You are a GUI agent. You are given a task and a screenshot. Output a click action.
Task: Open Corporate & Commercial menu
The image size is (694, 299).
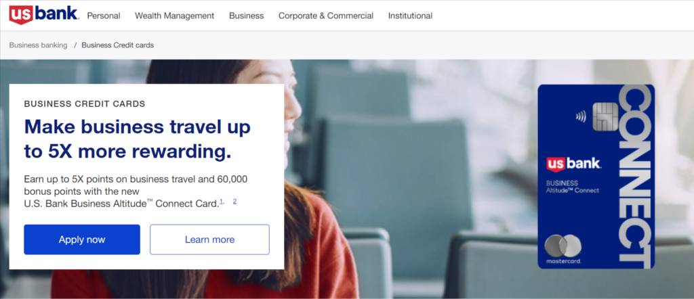(x=326, y=16)
